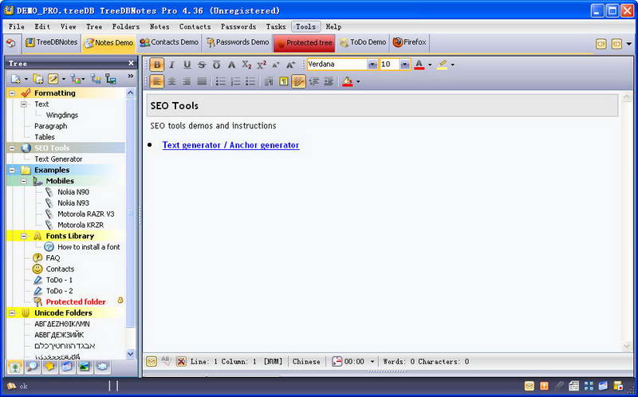Click the timer clock icon at 00:00
The width and height of the screenshot is (638, 397).
point(337,361)
